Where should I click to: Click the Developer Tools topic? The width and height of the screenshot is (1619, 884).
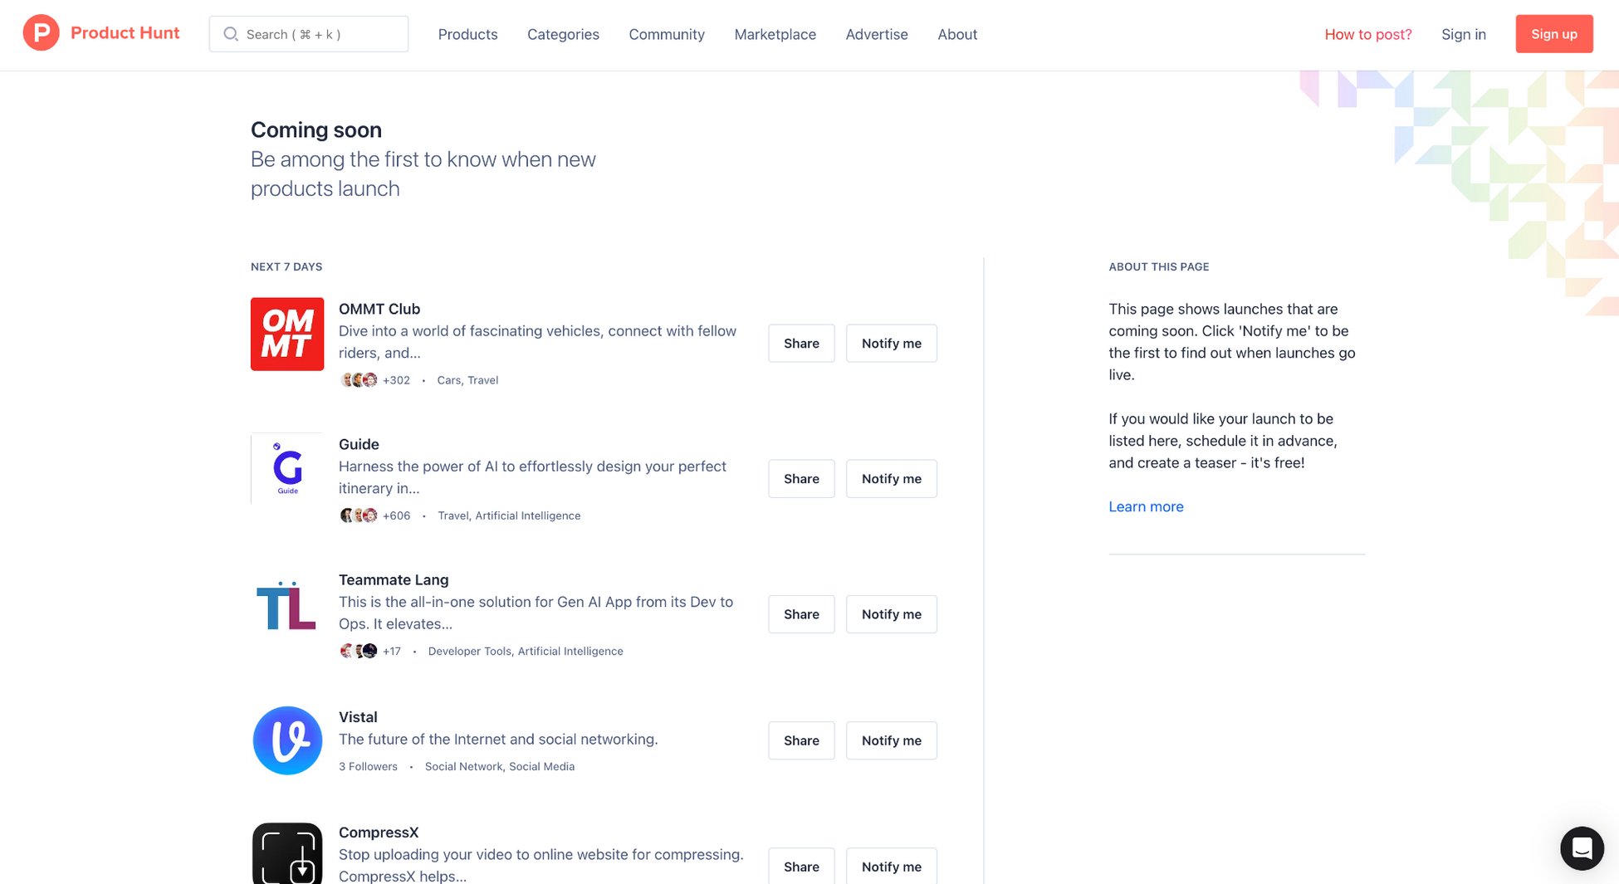pyautogui.click(x=470, y=652)
